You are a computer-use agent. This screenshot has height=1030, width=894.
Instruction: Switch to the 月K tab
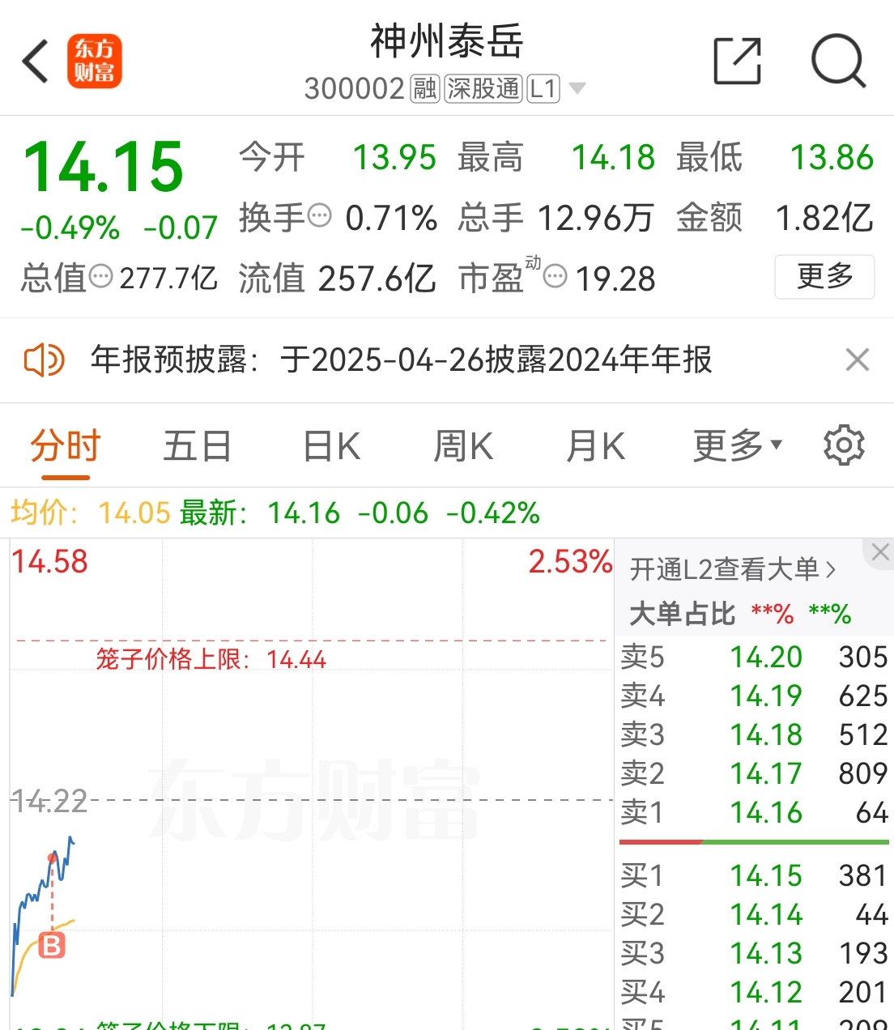pos(596,446)
